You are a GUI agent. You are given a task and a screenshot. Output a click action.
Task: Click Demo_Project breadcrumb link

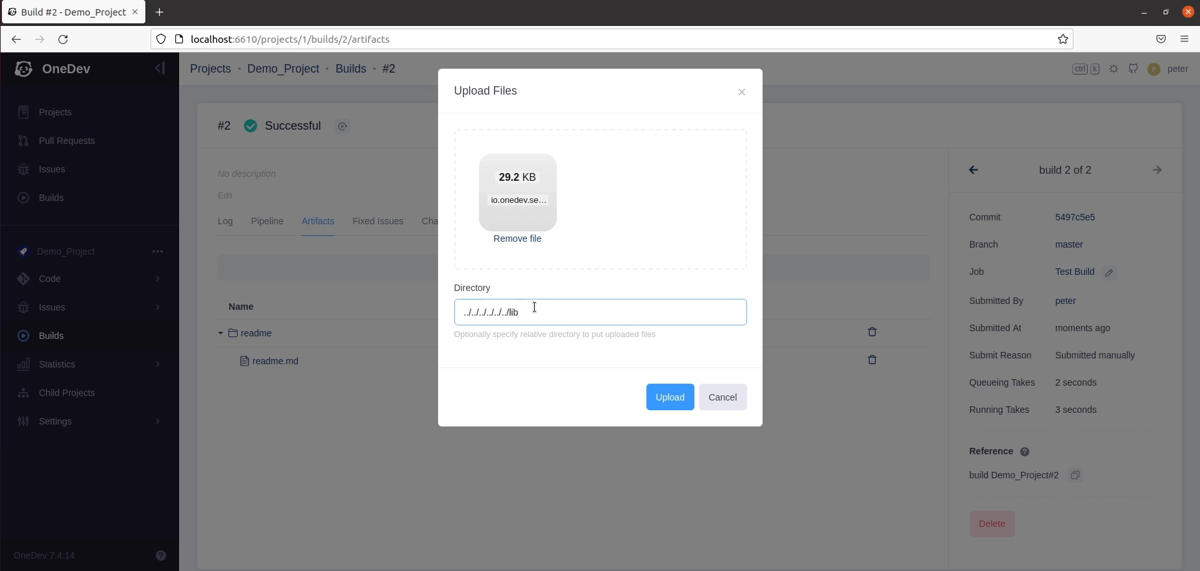pos(283,69)
